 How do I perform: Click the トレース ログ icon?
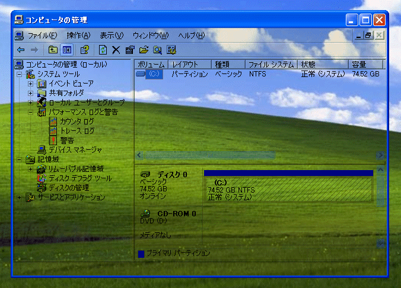53,131
